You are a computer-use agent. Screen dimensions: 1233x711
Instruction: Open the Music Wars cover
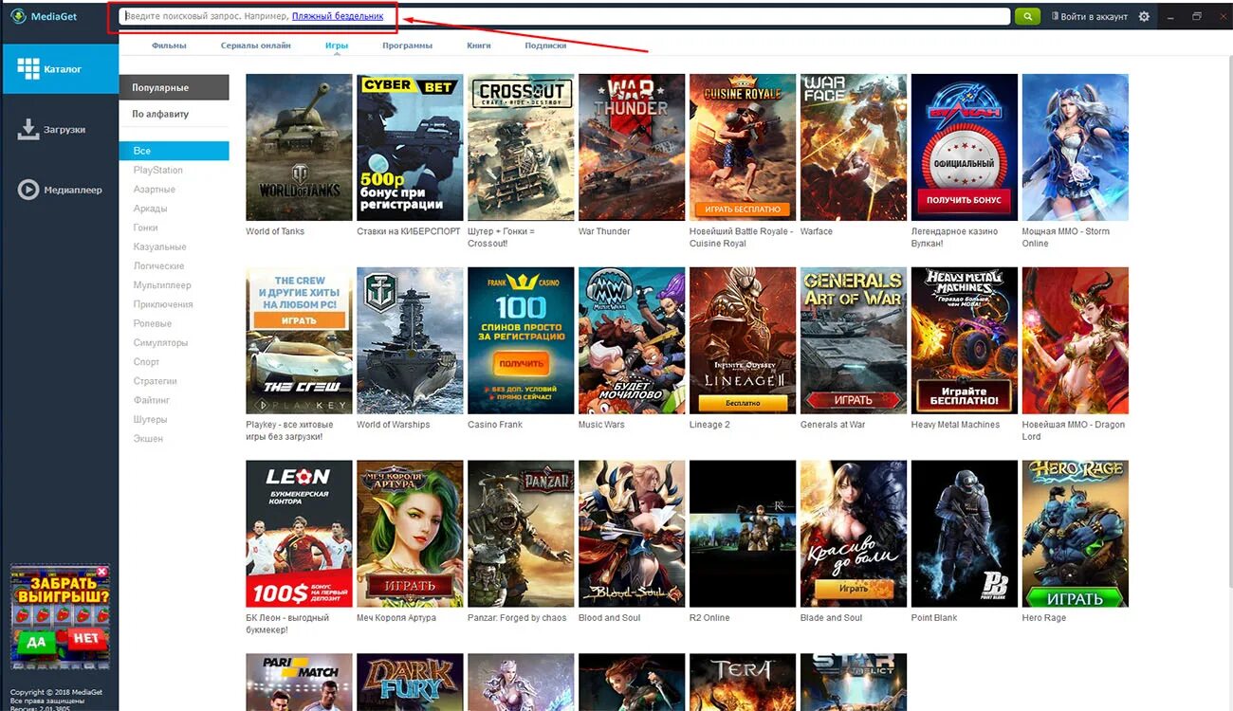[632, 340]
